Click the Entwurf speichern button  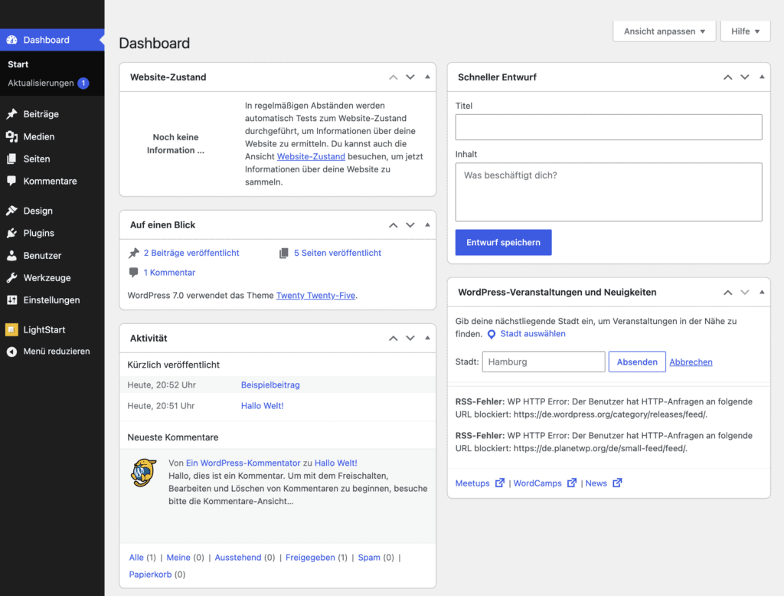click(x=504, y=243)
